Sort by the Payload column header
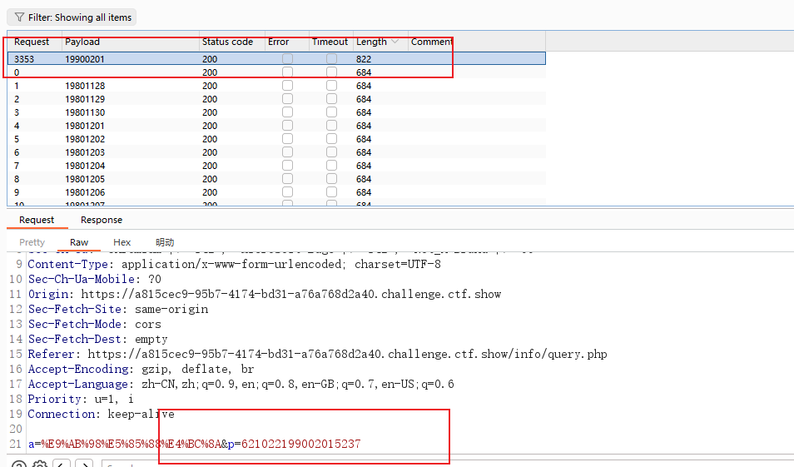This screenshot has height=467, width=794. pos(82,42)
